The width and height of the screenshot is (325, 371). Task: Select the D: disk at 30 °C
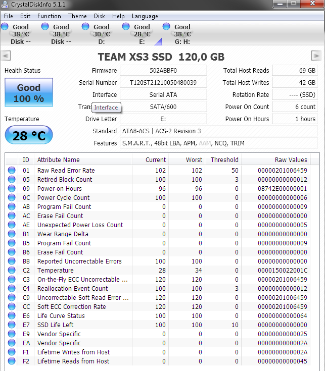point(102,34)
